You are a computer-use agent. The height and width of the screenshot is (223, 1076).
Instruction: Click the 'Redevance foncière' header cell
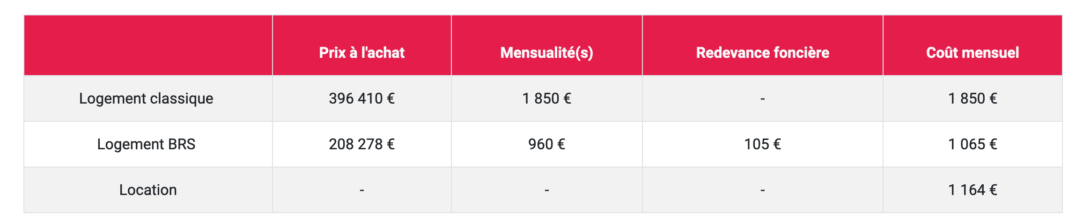[762, 52]
